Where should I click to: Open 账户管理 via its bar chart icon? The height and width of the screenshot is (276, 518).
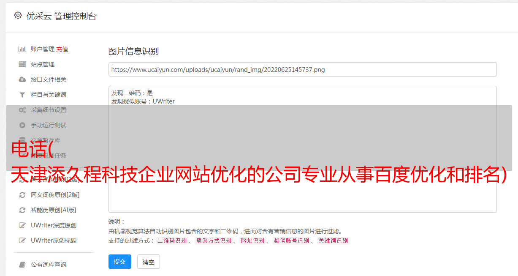(22, 49)
